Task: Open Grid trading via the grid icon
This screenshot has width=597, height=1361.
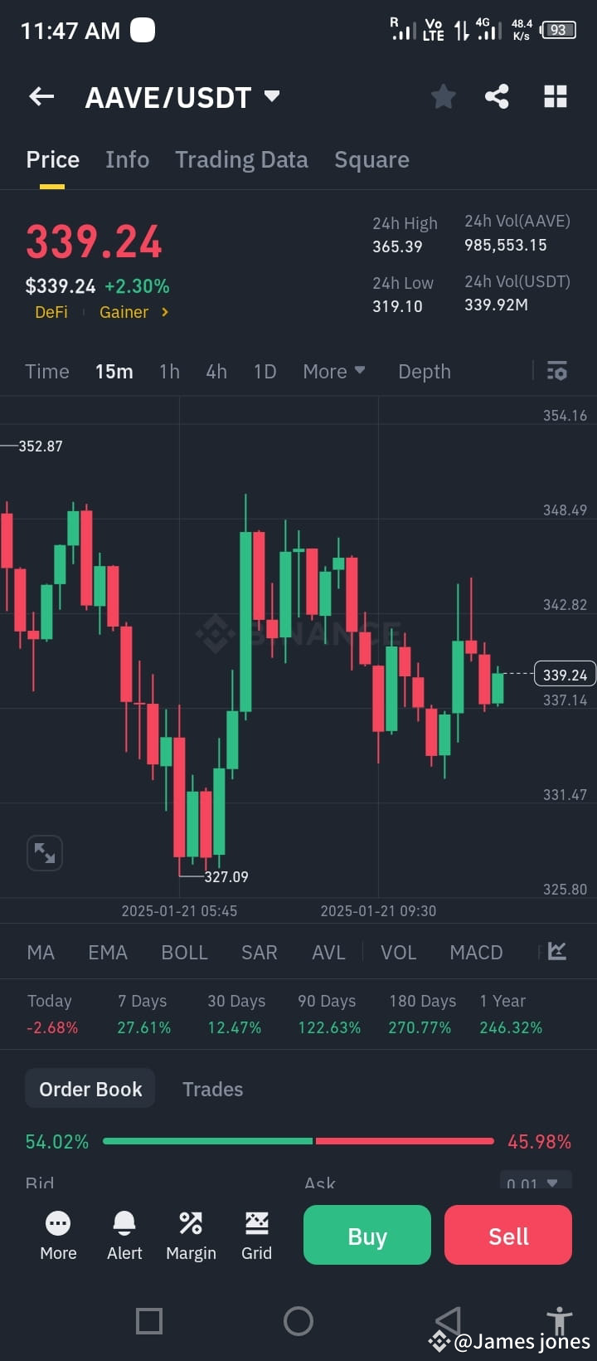Action: 257,1222
